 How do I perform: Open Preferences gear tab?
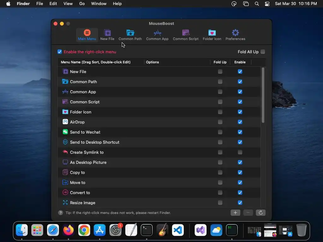[x=235, y=35]
